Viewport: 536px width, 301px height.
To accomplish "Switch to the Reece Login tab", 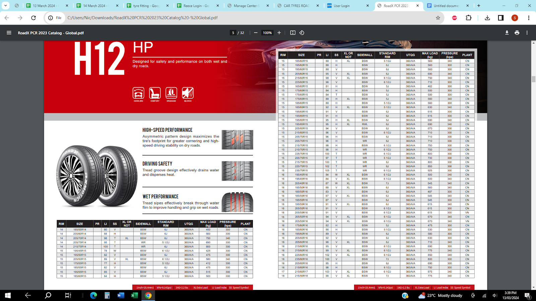I will click(198, 6).
